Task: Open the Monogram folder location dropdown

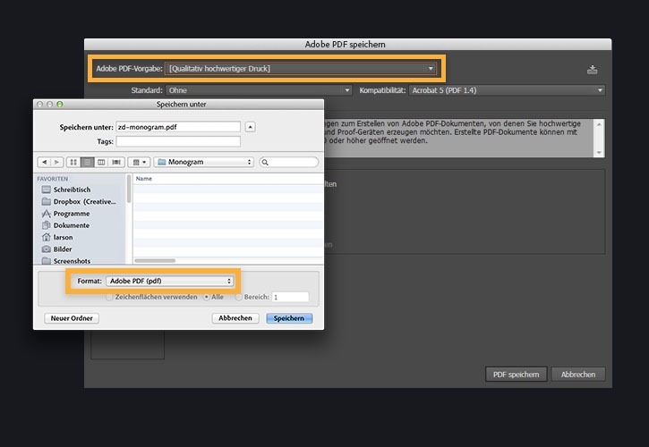Action: [x=203, y=162]
